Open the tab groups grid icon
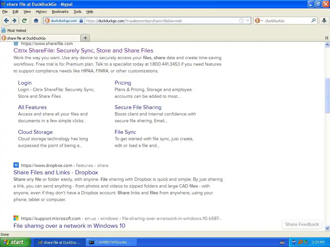The image size is (330, 247). point(327,38)
